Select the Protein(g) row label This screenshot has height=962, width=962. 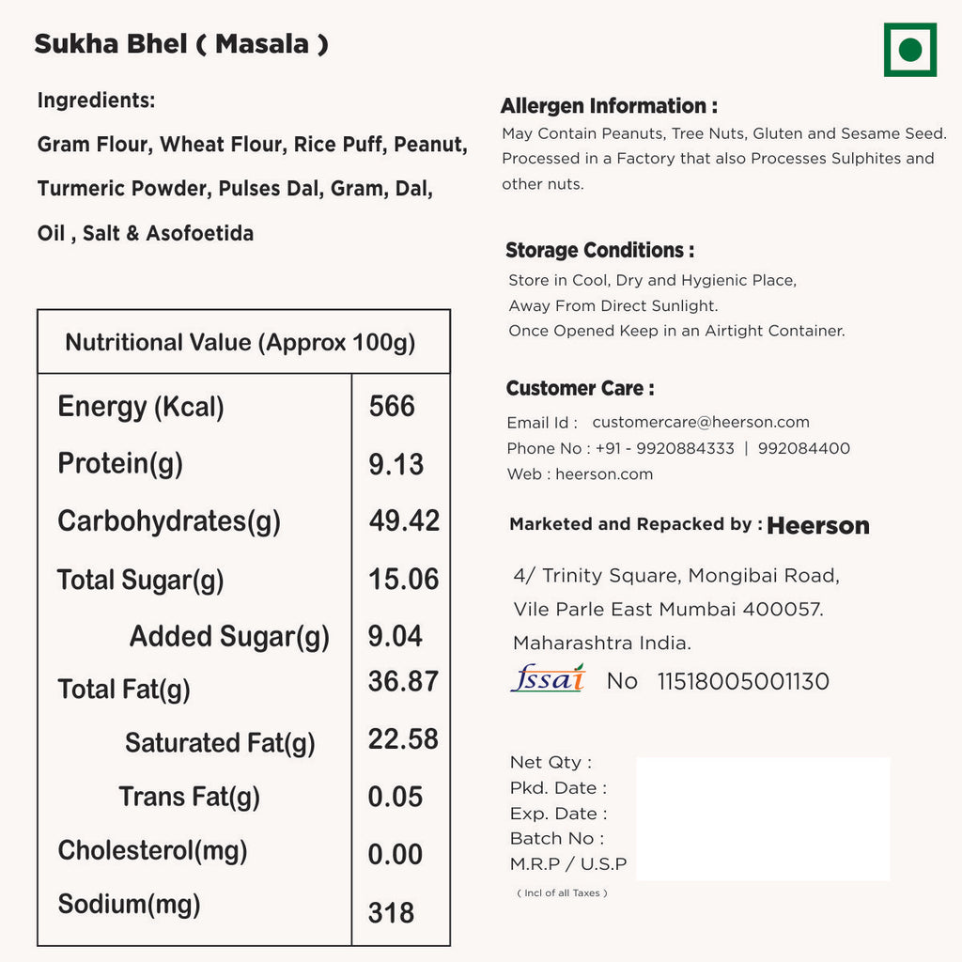click(120, 464)
